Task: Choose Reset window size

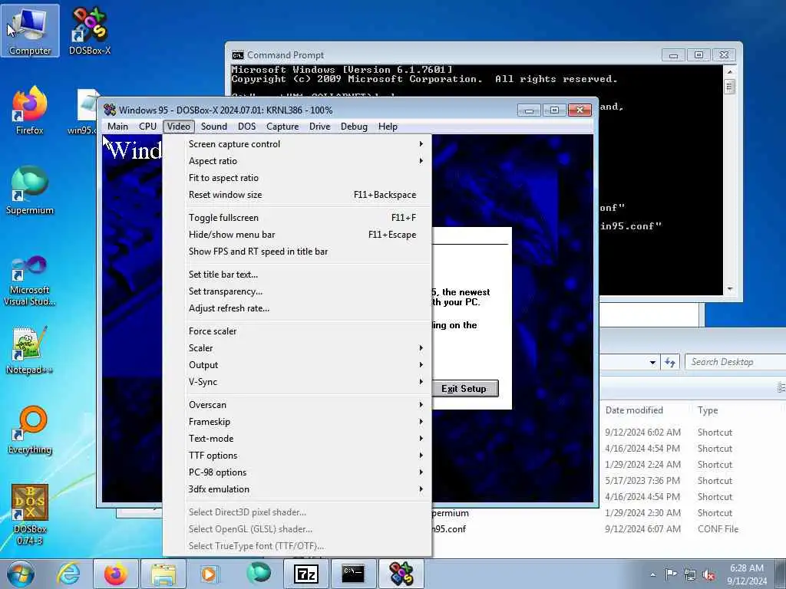Action: (297, 196)
